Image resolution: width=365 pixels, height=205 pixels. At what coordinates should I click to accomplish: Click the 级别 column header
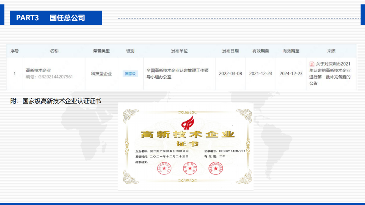[130, 51]
